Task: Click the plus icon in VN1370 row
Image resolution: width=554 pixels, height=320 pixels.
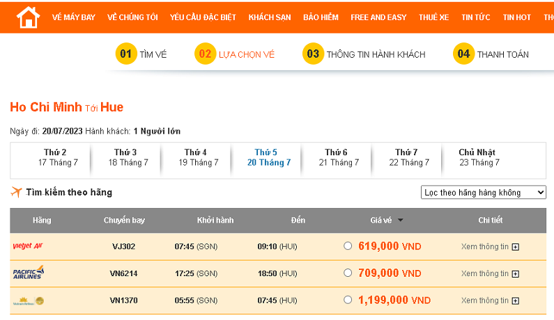Action: 516,301
